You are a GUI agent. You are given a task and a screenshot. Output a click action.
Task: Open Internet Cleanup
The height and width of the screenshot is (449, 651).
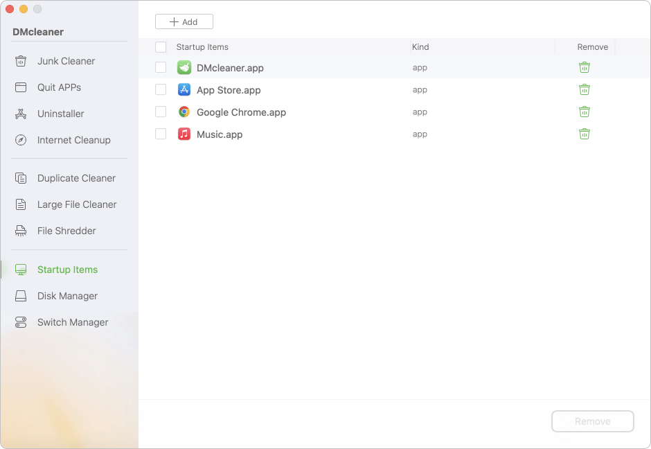click(73, 140)
